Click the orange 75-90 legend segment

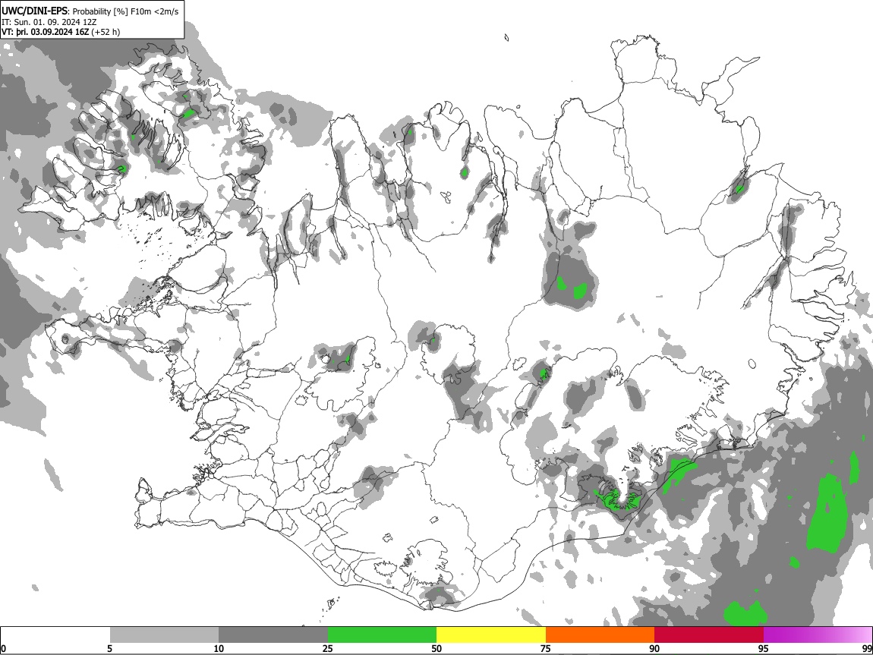pyautogui.click(x=600, y=635)
